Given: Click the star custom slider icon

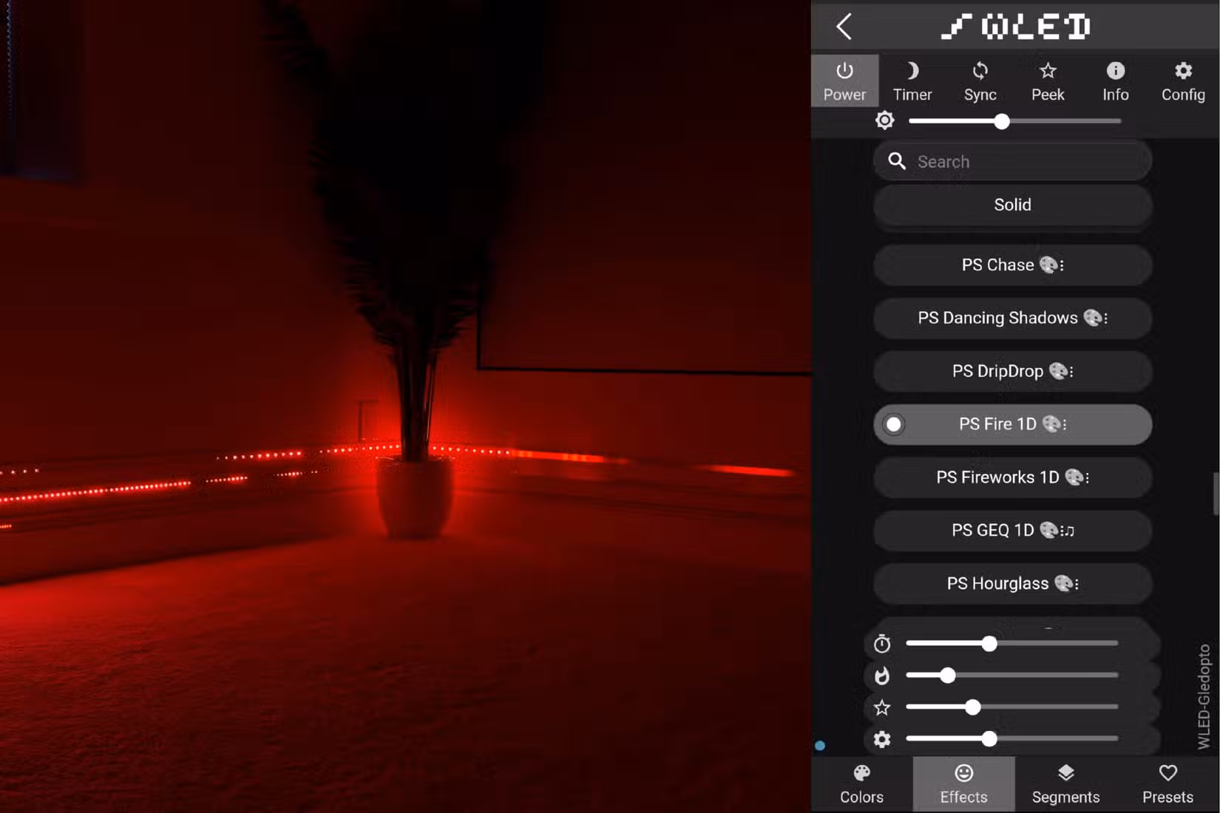Looking at the screenshot, I should click(x=882, y=707).
